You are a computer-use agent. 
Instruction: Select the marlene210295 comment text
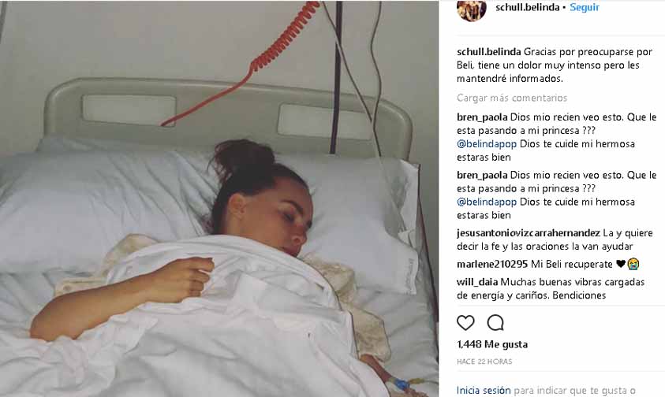585,264
